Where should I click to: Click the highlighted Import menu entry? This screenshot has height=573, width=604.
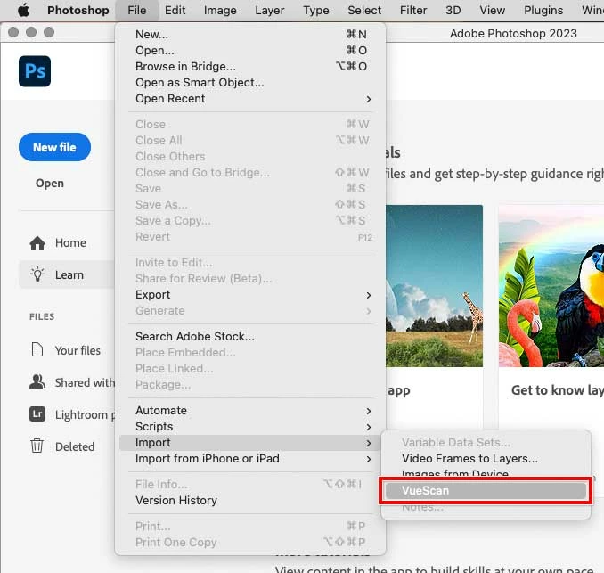coord(250,443)
